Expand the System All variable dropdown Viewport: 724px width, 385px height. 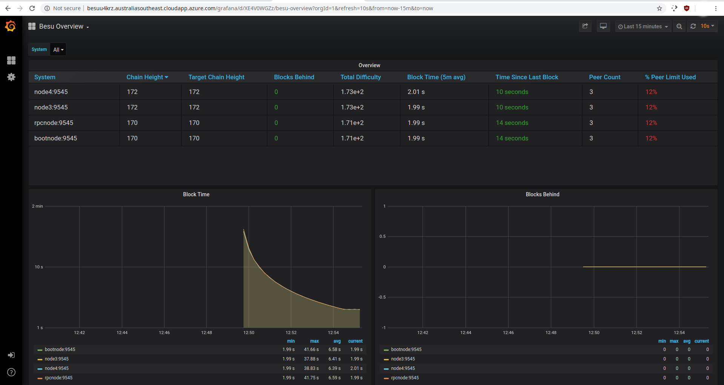pos(58,49)
